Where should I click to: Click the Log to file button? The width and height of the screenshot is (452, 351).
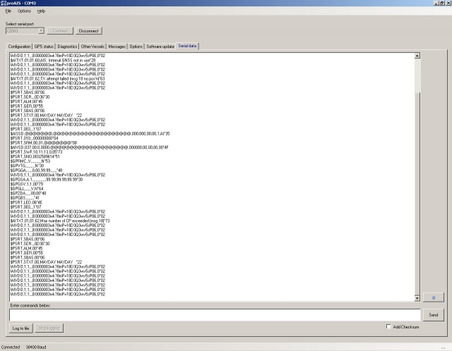click(20, 328)
